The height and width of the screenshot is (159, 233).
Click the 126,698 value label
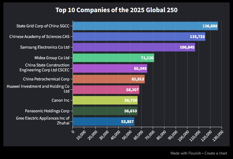click(210, 26)
